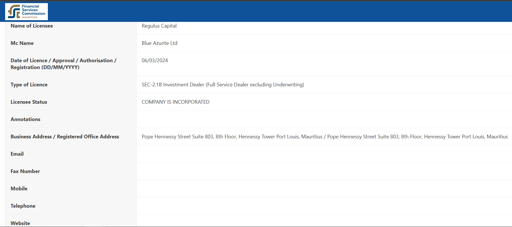Click the 'Mc Name' row label

[x=22, y=43]
